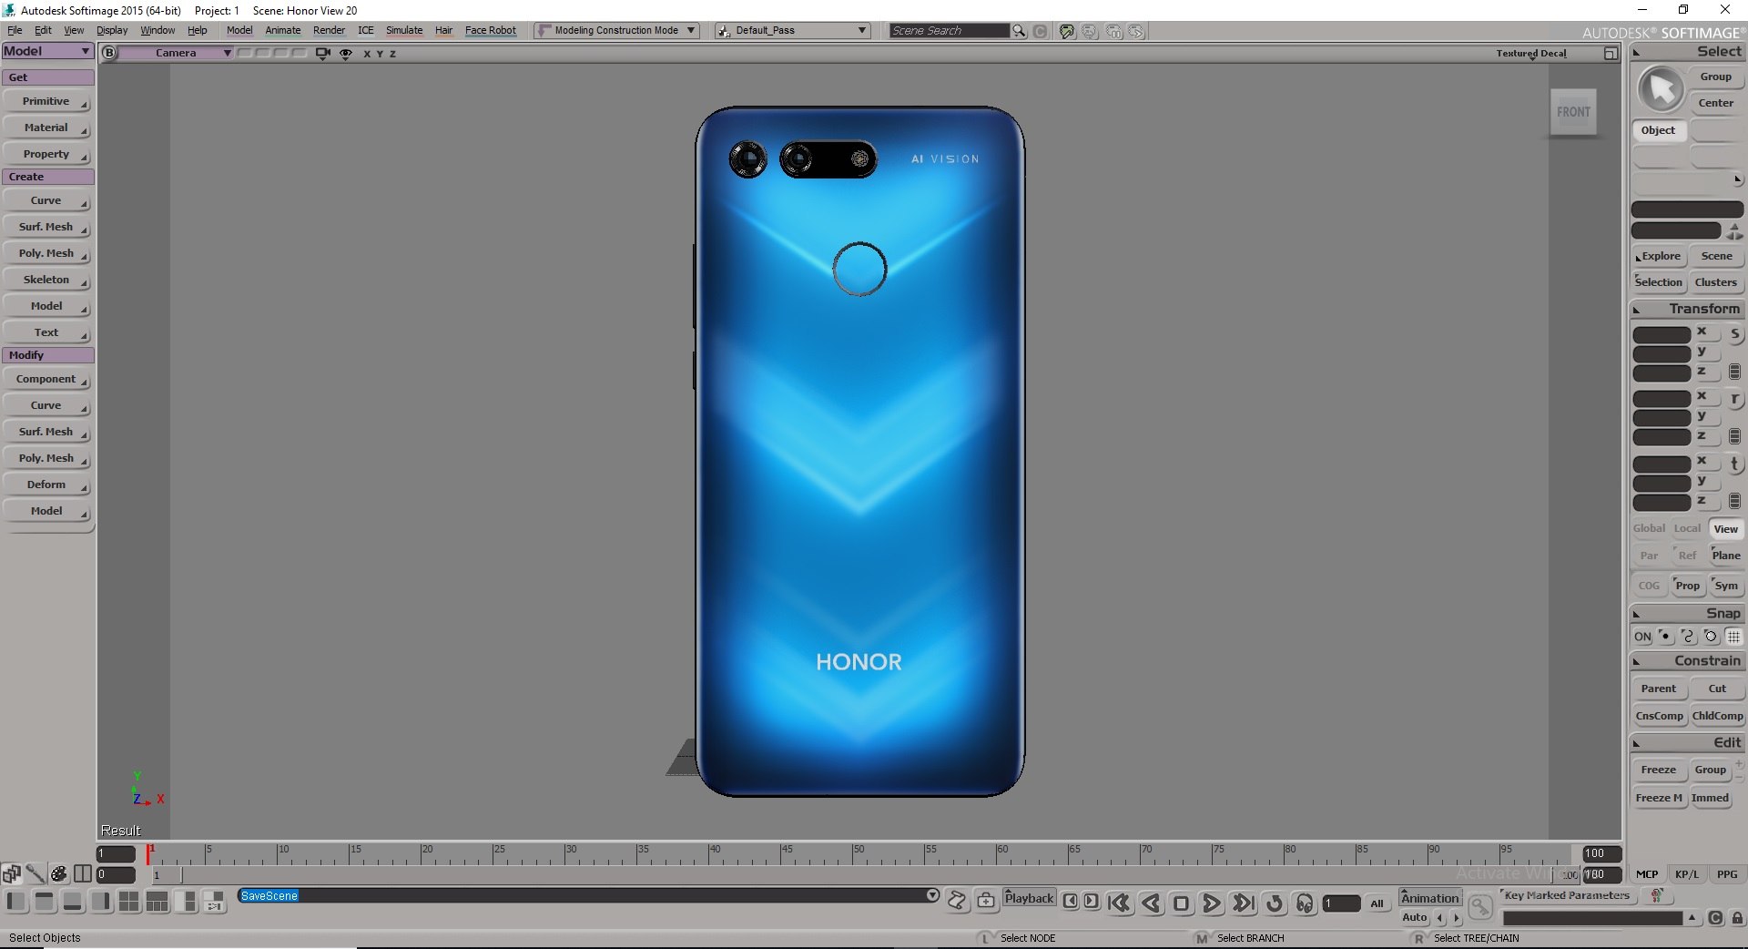Click the character key set icon
This screenshot has width=1748, height=949.
pyautogui.click(x=1657, y=896)
